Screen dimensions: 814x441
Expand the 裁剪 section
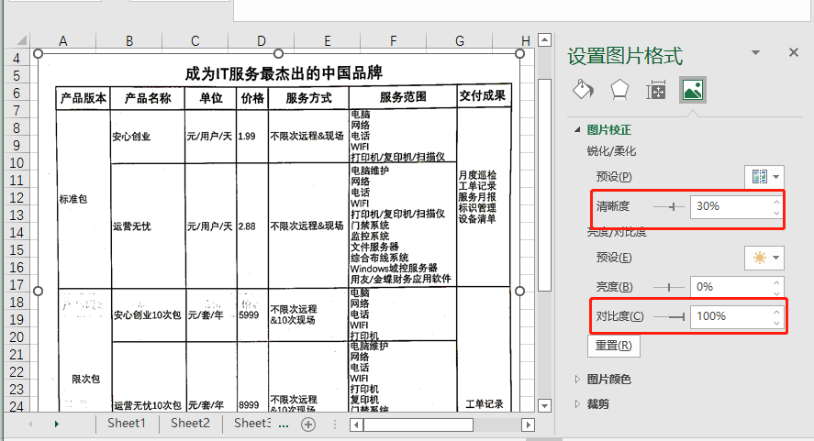(x=577, y=403)
